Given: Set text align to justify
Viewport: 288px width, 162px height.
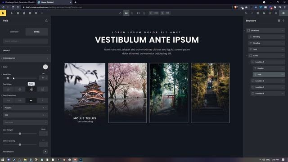Looking at the screenshot, I should pos(43,89).
